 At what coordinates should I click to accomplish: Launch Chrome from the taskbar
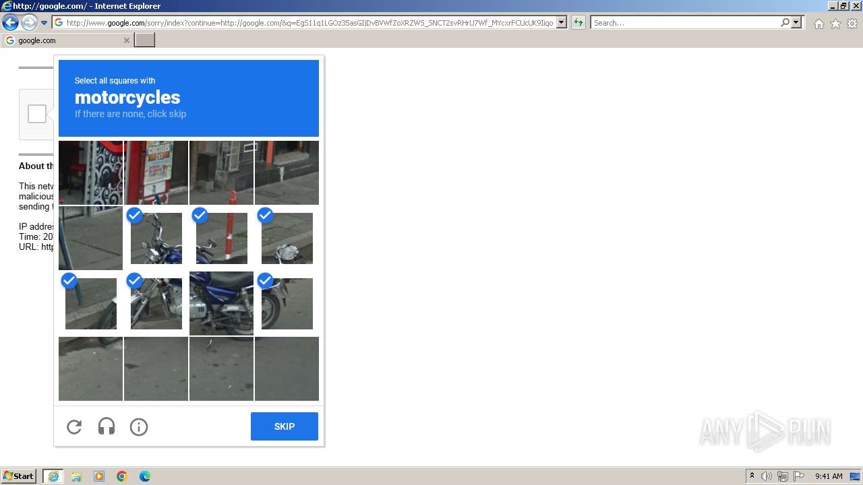point(122,476)
